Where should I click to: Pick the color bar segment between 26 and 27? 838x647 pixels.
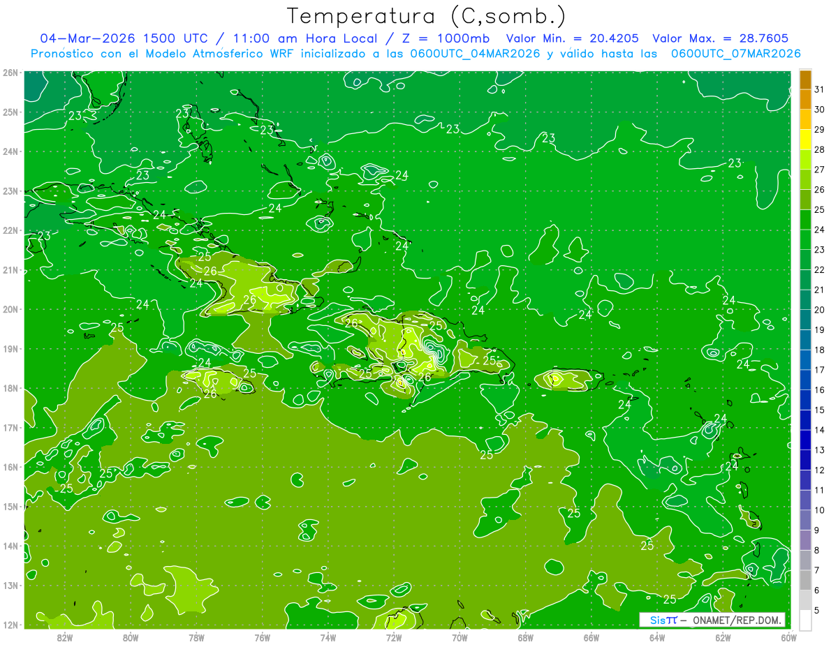(x=805, y=180)
